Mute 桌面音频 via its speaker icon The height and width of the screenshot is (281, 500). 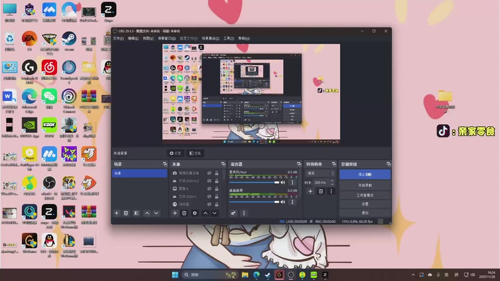pos(283,202)
